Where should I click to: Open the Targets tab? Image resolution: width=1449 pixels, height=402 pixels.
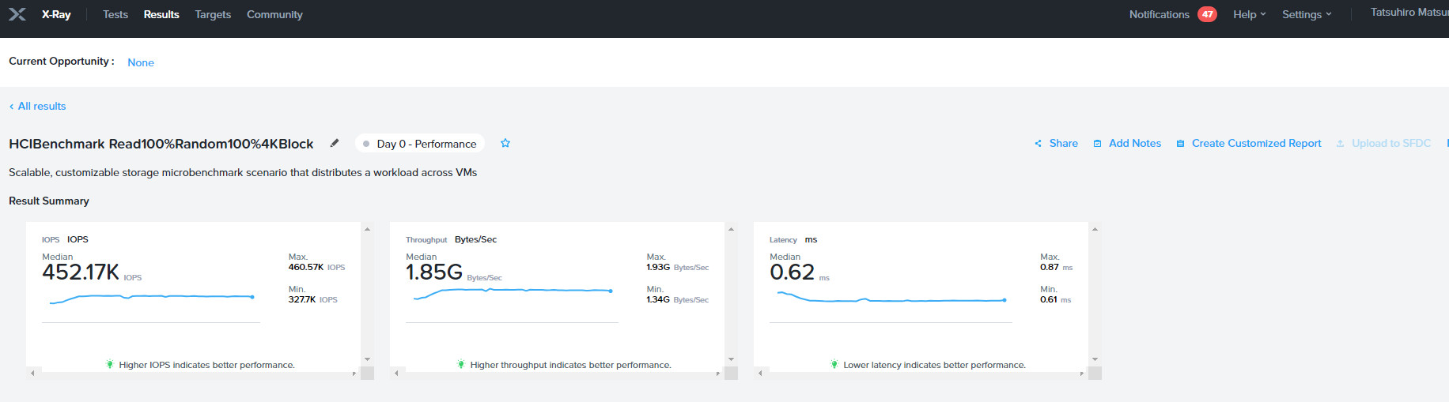pyautogui.click(x=213, y=14)
